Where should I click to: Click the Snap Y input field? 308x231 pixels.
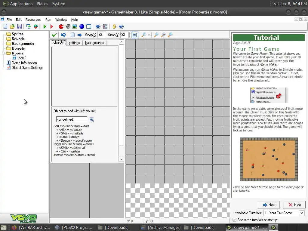coord(125,35)
